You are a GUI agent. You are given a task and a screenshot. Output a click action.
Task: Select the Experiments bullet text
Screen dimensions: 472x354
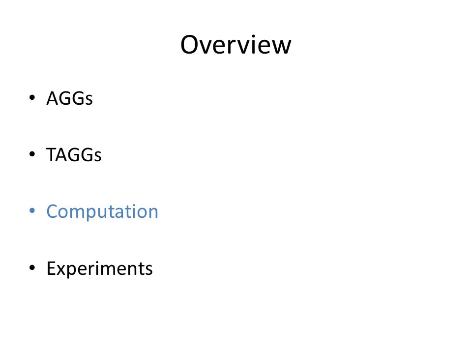click(100, 268)
